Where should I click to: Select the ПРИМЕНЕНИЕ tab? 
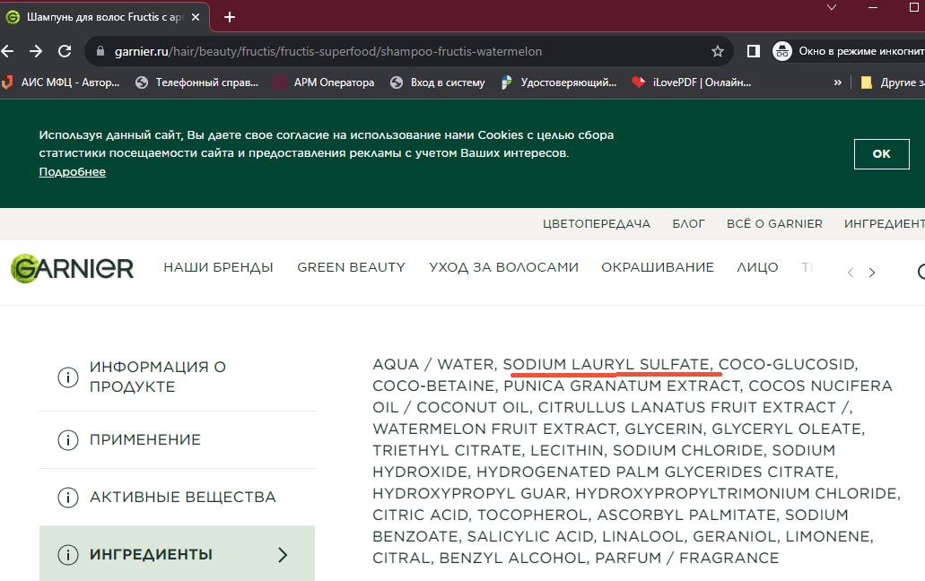click(x=177, y=440)
